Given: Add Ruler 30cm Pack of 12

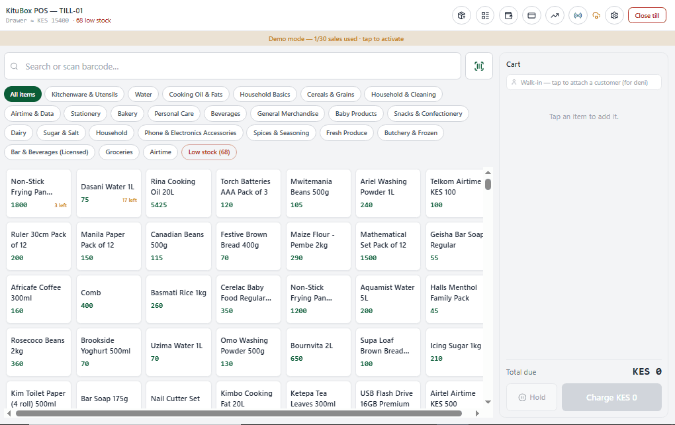Looking at the screenshot, I should (x=39, y=246).
